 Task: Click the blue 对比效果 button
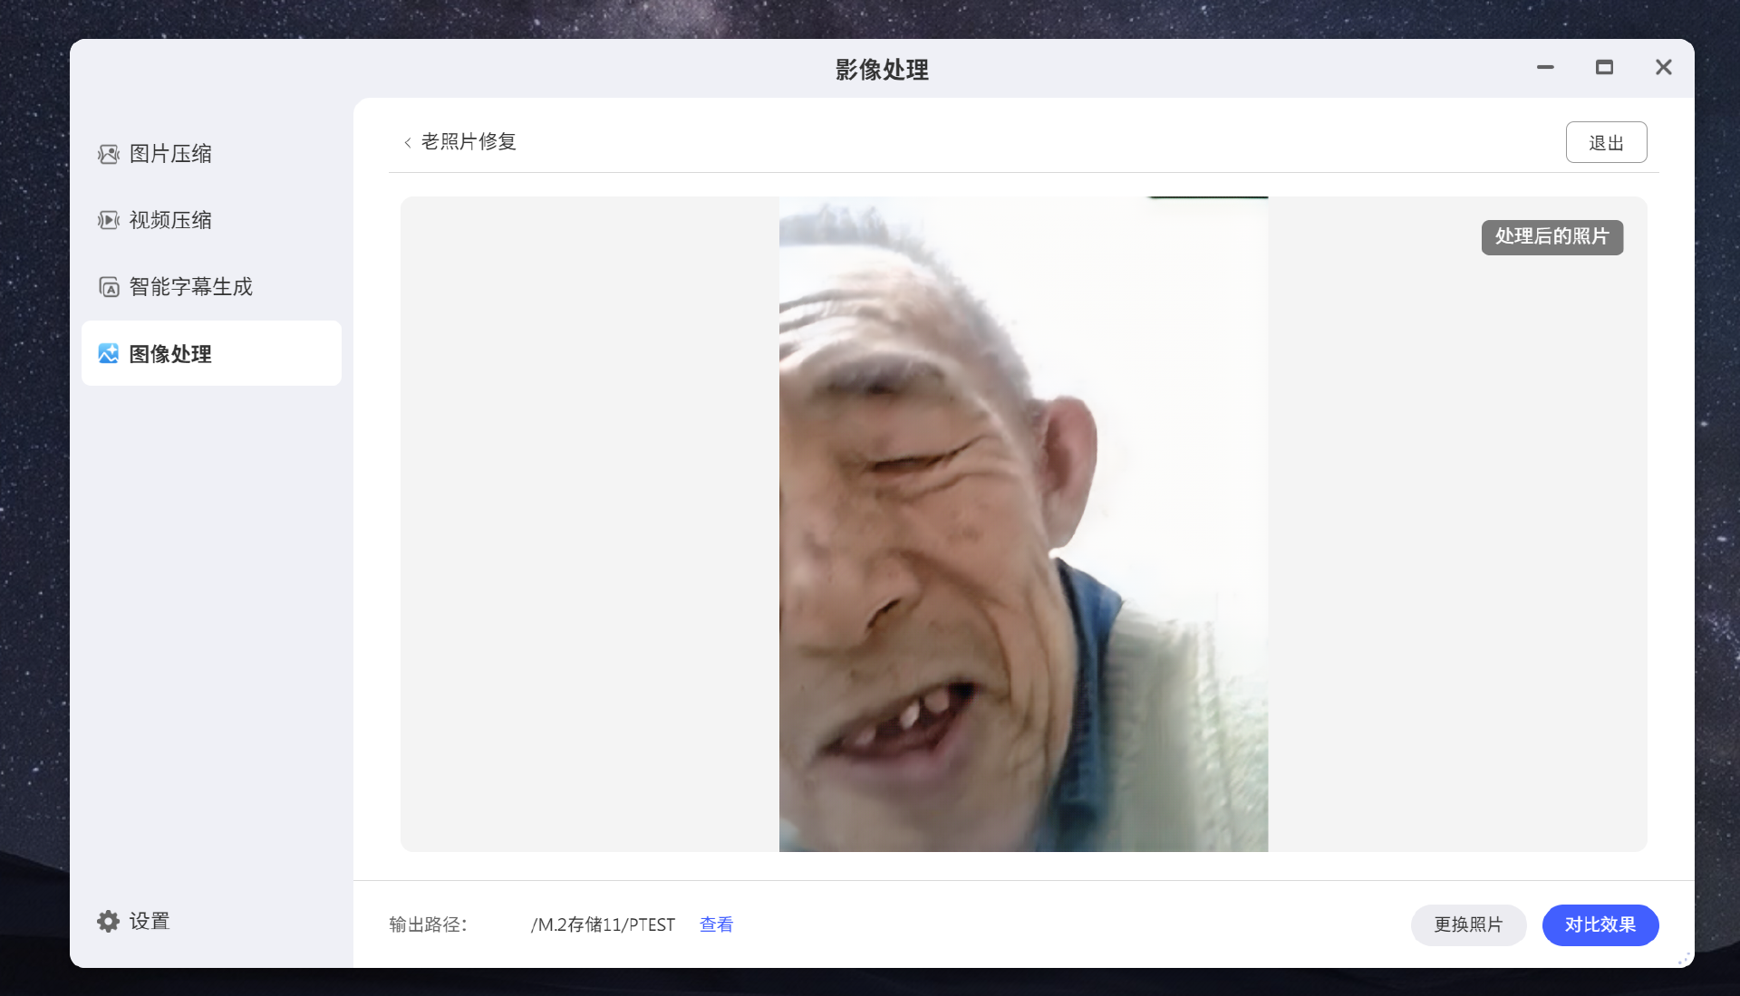click(x=1600, y=924)
